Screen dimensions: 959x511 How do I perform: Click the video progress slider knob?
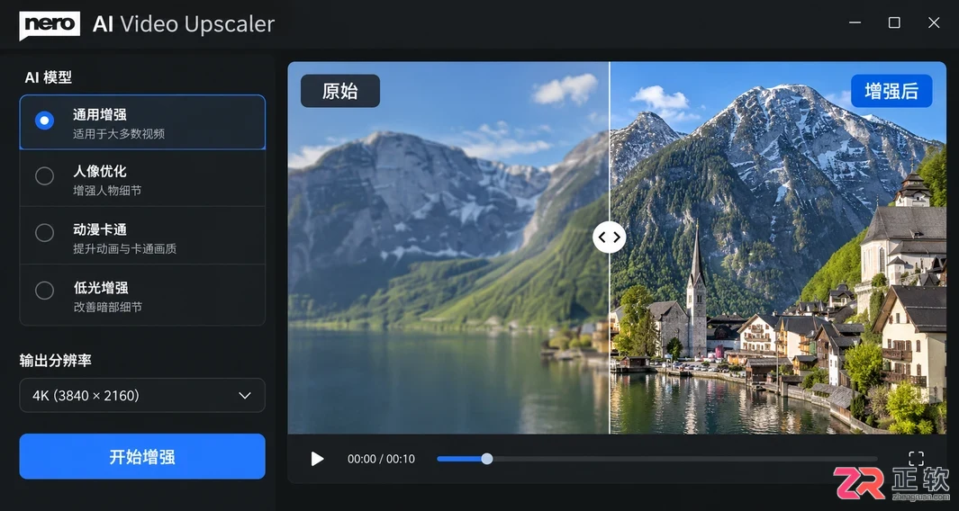point(487,459)
